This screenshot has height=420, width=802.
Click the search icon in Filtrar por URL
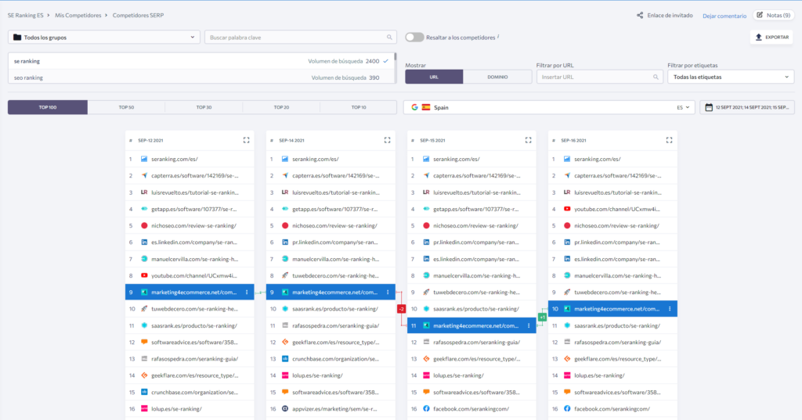click(x=656, y=77)
